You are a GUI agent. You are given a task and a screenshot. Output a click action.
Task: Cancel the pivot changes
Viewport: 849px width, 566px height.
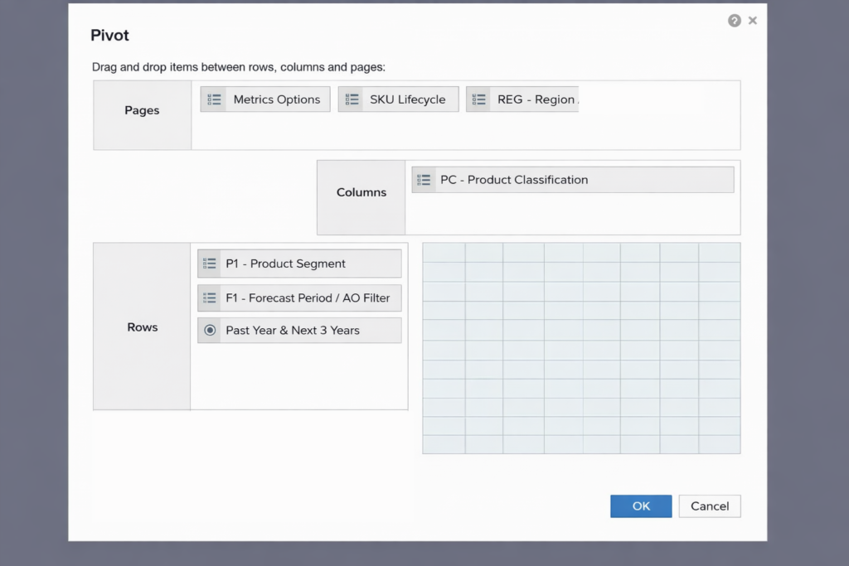click(709, 506)
